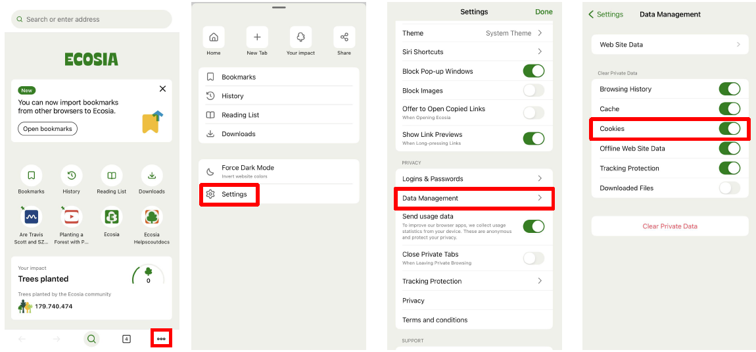Open Bookmarks shortcut on Ecosia home screen
Screen dimensions: 756x352
pyautogui.click(x=32, y=175)
